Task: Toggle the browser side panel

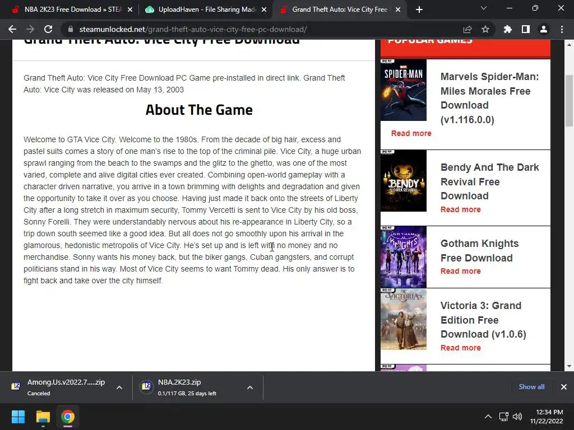Action: click(526, 29)
